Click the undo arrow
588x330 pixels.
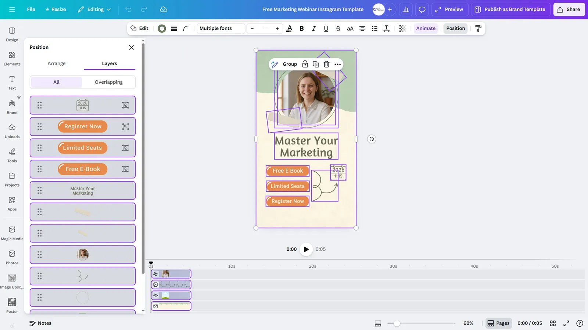click(x=128, y=10)
